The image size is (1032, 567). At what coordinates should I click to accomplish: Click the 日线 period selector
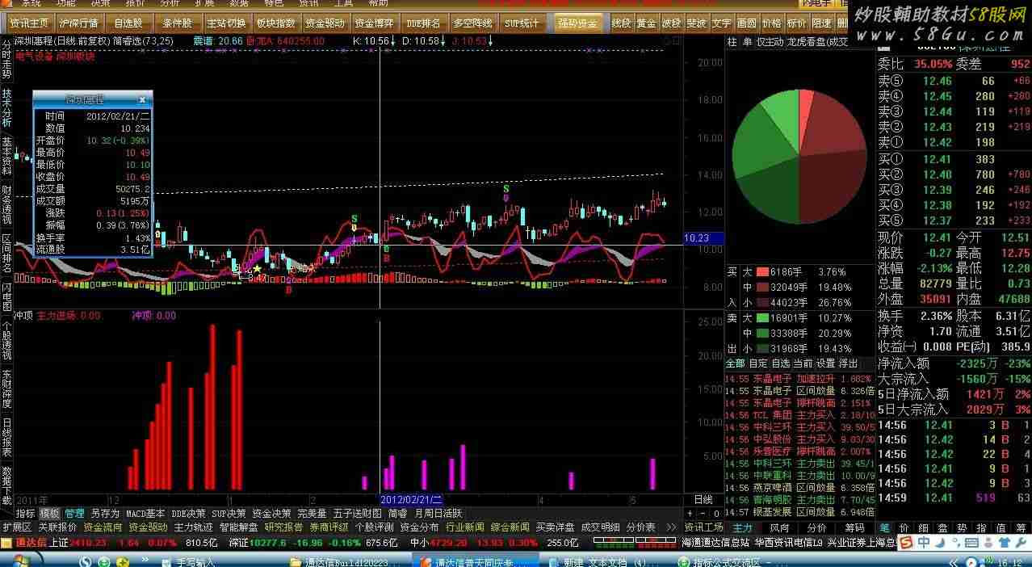tap(703, 500)
